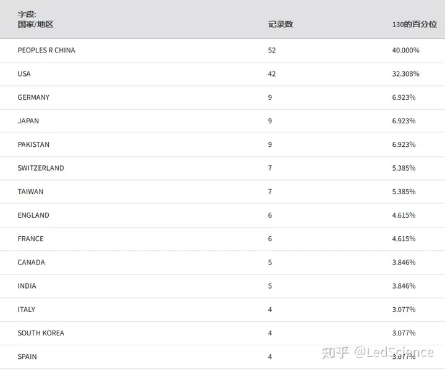Click the USA country entry
This screenshot has height=370, width=445.
click(x=24, y=74)
